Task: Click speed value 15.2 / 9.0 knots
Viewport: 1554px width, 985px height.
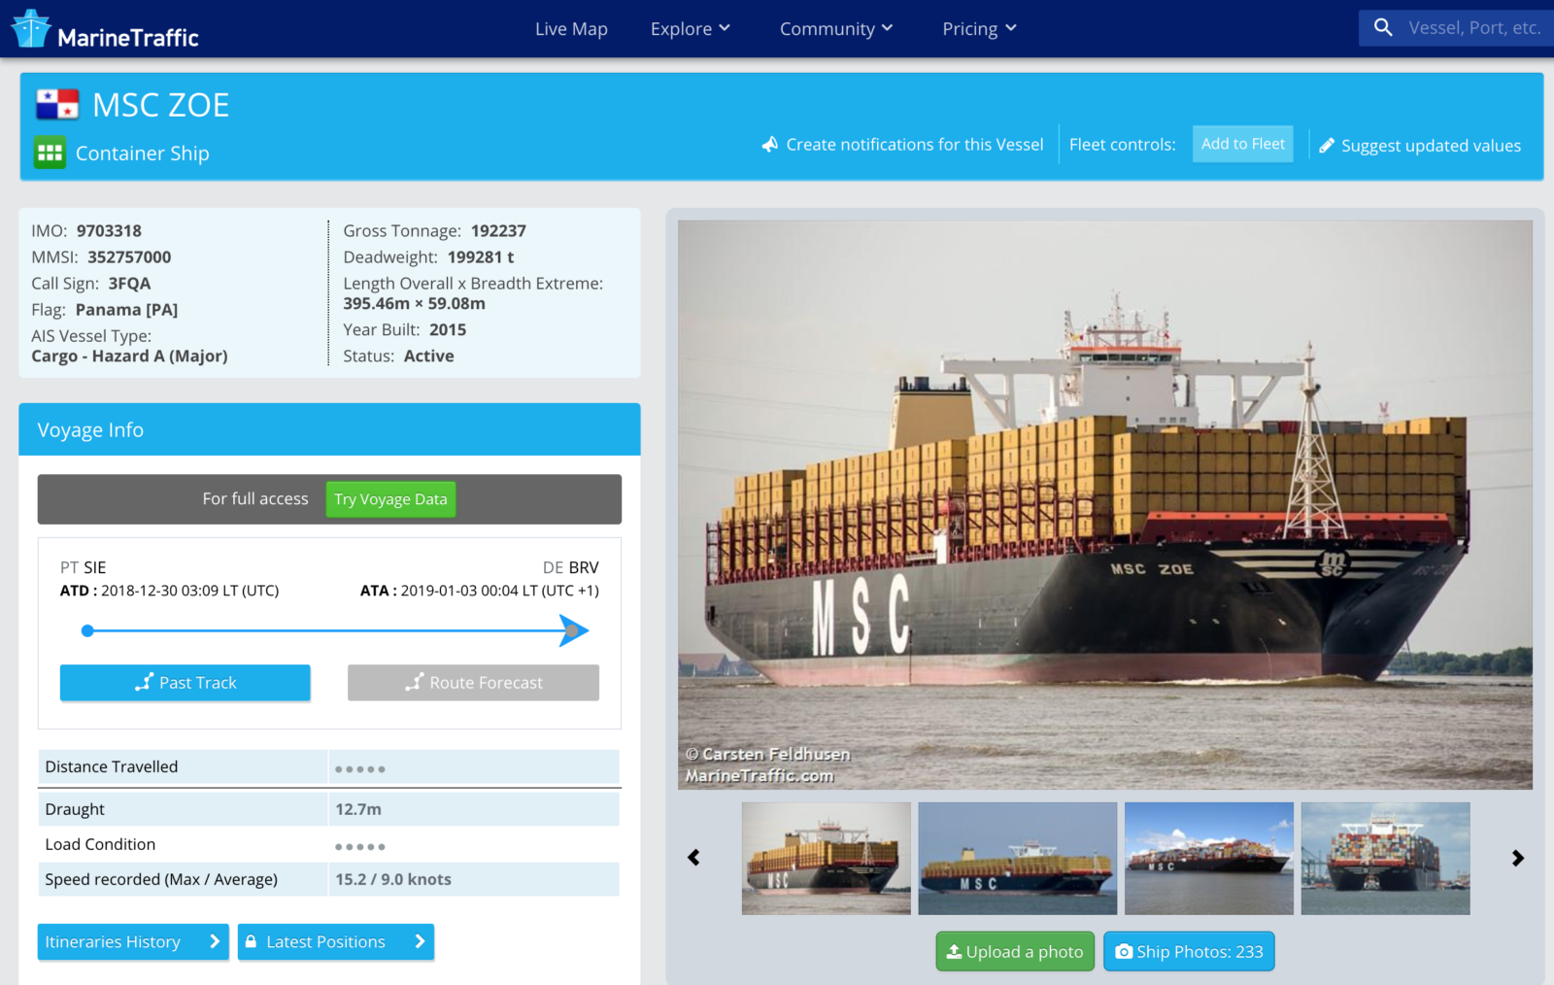Action: (x=393, y=879)
